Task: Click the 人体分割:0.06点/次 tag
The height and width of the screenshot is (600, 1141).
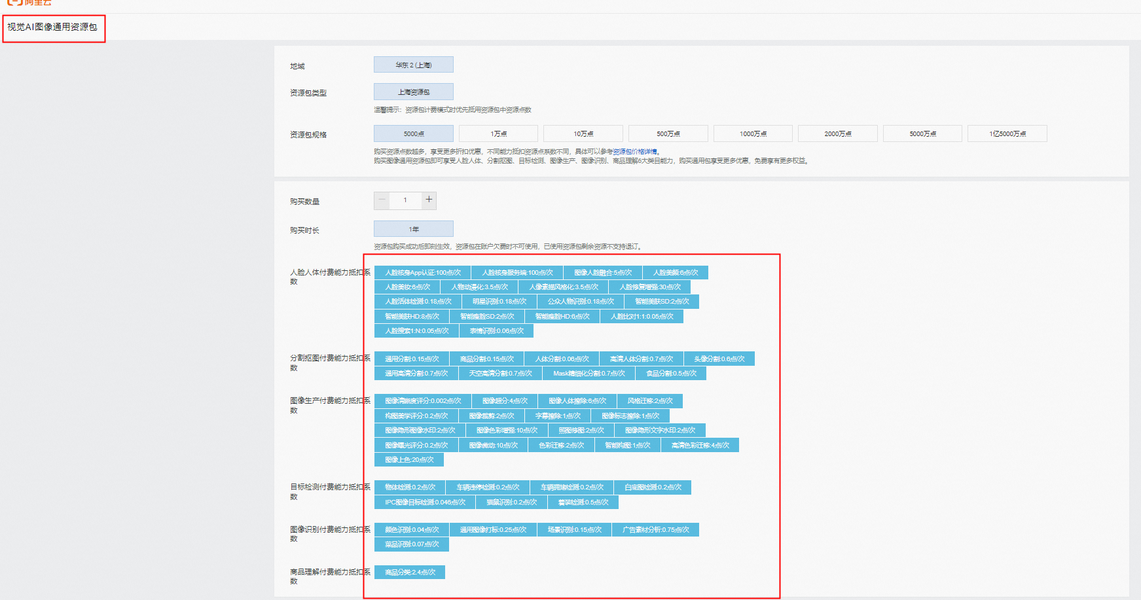Action: [x=562, y=359]
